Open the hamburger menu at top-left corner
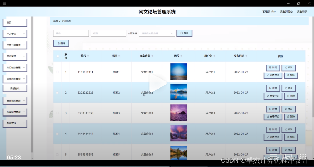The width and height of the screenshot is (314, 167). [5, 3]
